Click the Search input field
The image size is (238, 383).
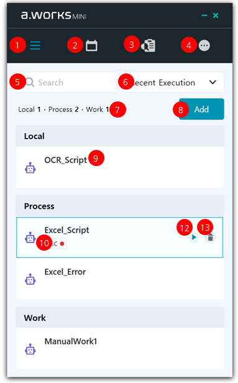(66, 82)
